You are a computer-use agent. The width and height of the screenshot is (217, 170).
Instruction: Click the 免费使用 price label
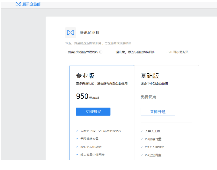coord(148,97)
